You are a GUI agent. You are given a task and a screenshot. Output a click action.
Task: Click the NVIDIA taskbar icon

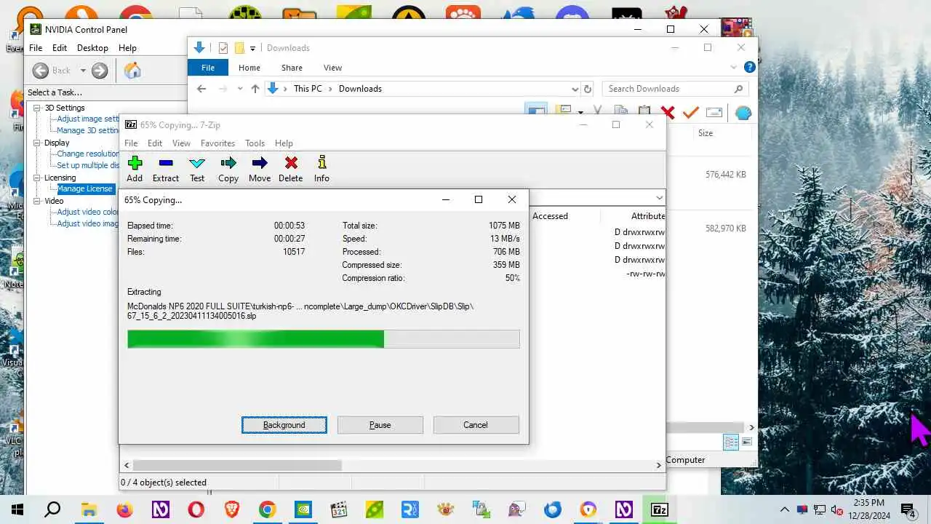tap(303, 509)
